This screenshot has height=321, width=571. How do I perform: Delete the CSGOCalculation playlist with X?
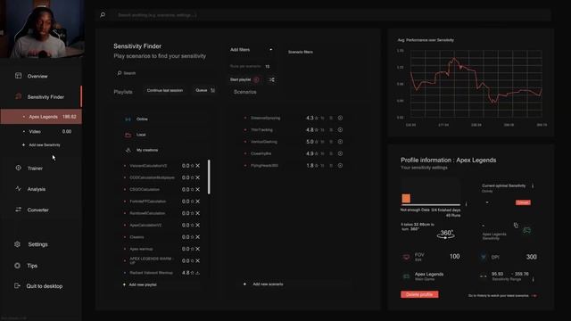pos(198,189)
